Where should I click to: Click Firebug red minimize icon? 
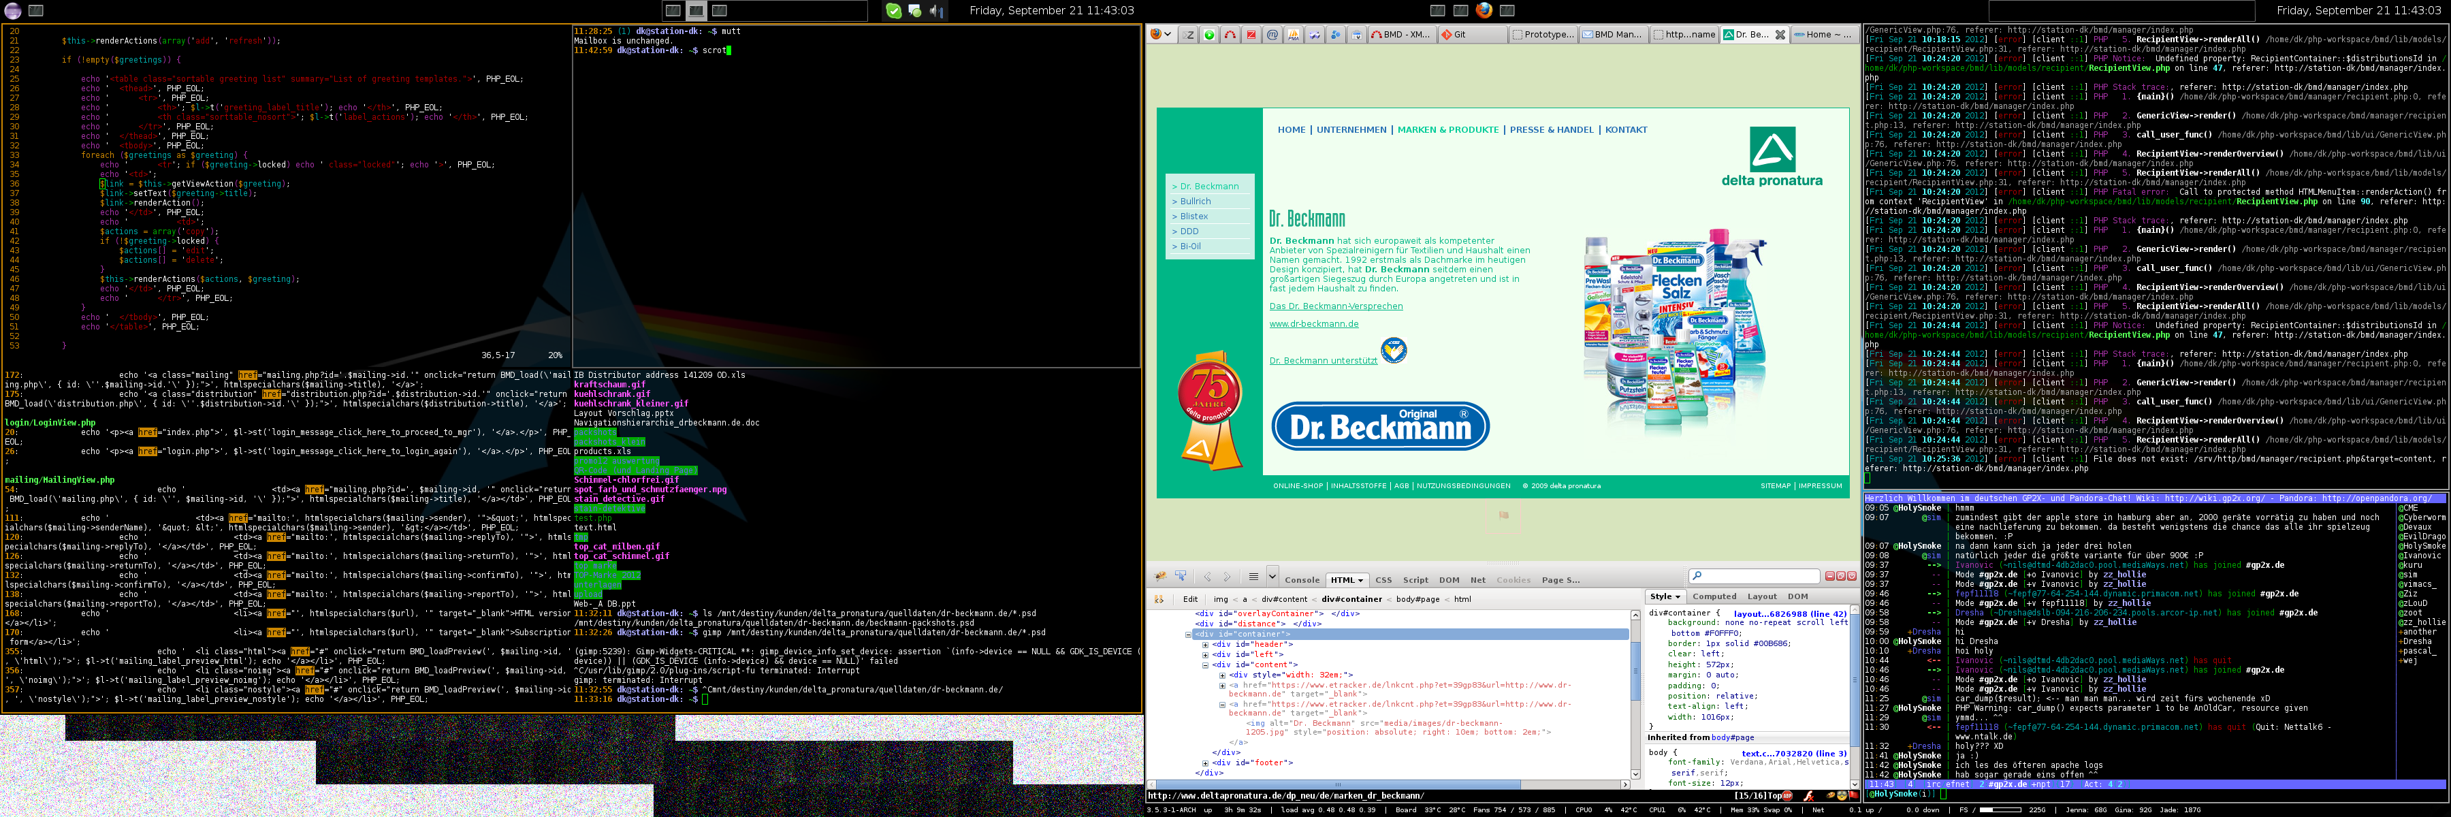[1829, 577]
